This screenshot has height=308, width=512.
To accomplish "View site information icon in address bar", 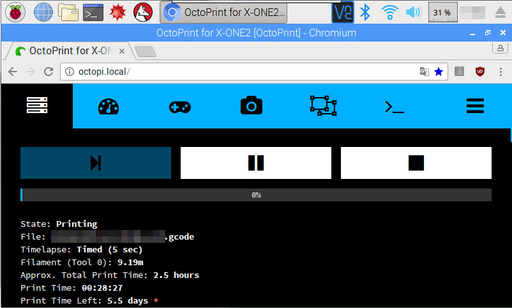I will [69, 72].
